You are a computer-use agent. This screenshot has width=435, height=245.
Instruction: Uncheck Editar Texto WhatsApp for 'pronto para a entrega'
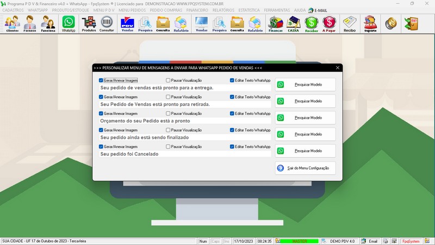point(232,80)
